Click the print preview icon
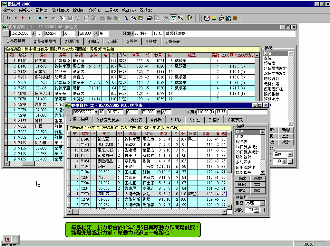This screenshot has height=247, width=330. [157, 18]
